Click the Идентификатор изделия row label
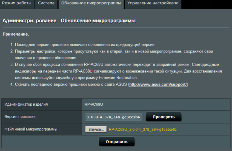The width and height of the screenshot is (232, 151). tap(26, 105)
